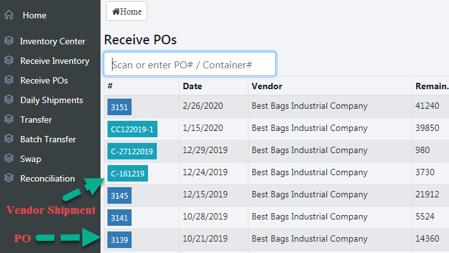This screenshot has height=253, width=449.
Task: Click the stack icon beside Transfer
Action: click(x=9, y=120)
